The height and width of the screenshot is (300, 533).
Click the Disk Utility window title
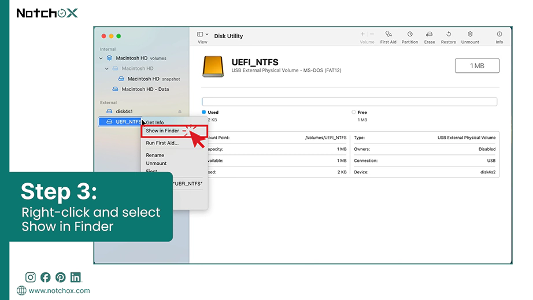click(228, 36)
